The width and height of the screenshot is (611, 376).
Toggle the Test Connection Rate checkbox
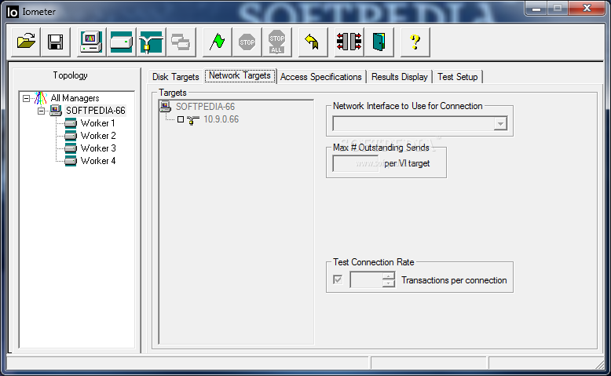coord(338,279)
